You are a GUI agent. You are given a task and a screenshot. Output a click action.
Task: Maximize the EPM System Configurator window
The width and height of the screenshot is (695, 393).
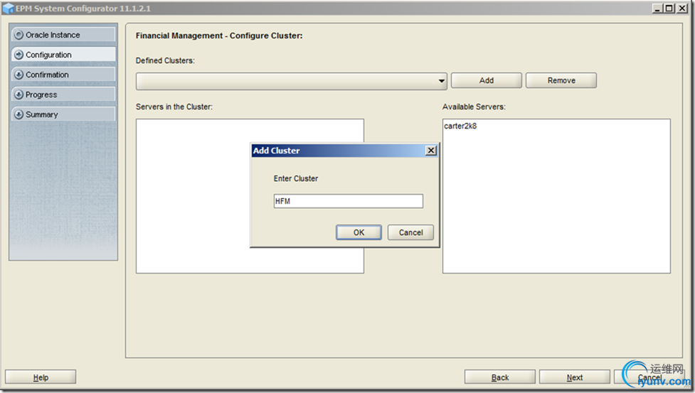click(669, 8)
